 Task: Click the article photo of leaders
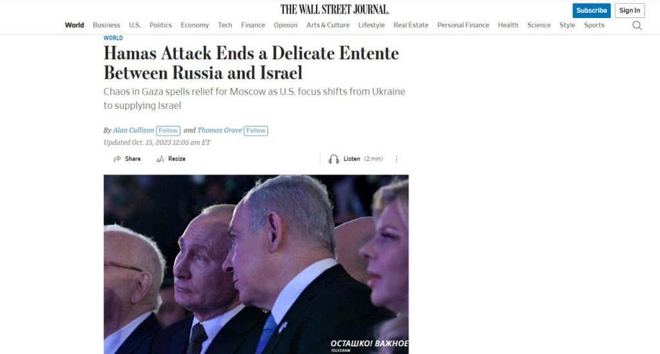(x=256, y=264)
